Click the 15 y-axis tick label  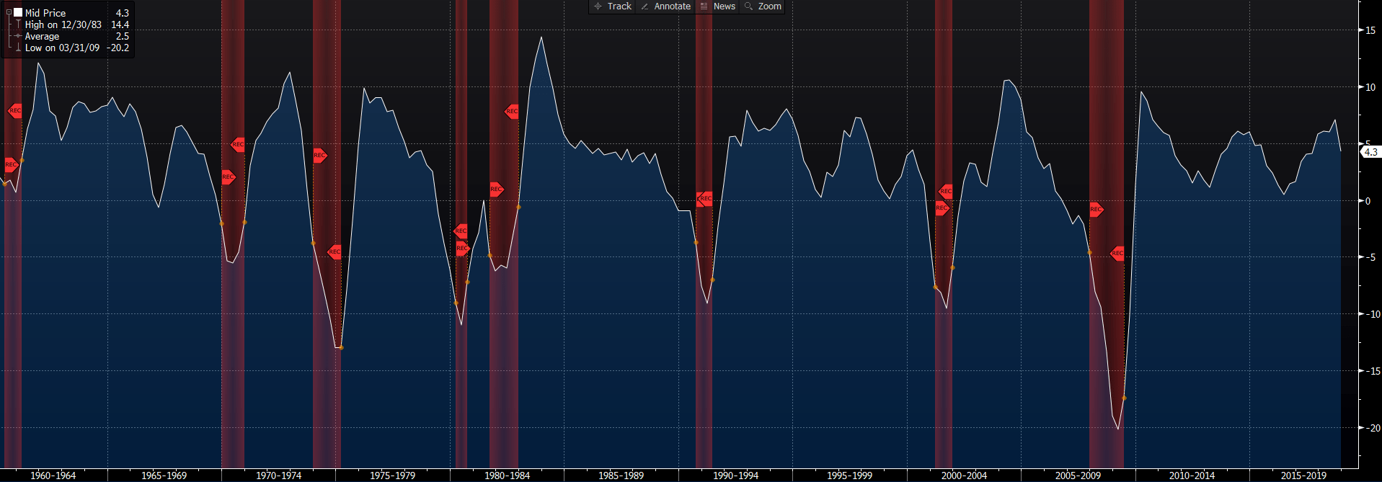coord(1370,30)
